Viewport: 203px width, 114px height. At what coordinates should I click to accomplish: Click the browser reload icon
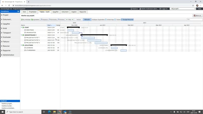[9, 6]
